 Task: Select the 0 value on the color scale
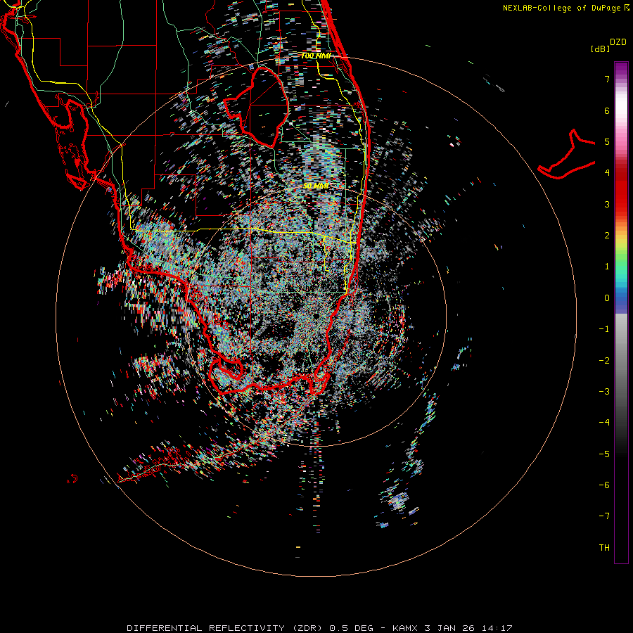607,298
